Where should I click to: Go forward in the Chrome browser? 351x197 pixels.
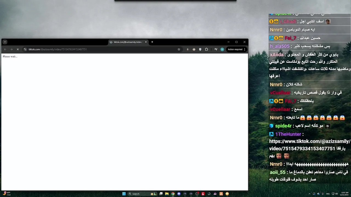(11, 49)
